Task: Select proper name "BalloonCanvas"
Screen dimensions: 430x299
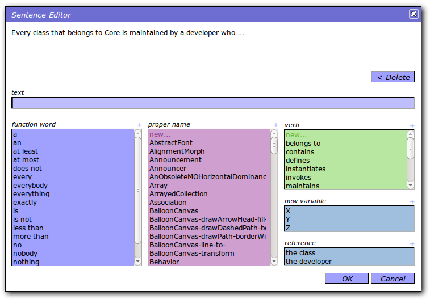Action: point(174,211)
